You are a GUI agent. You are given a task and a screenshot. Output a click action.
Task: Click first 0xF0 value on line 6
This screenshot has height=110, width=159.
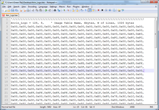click(x=14, y=38)
